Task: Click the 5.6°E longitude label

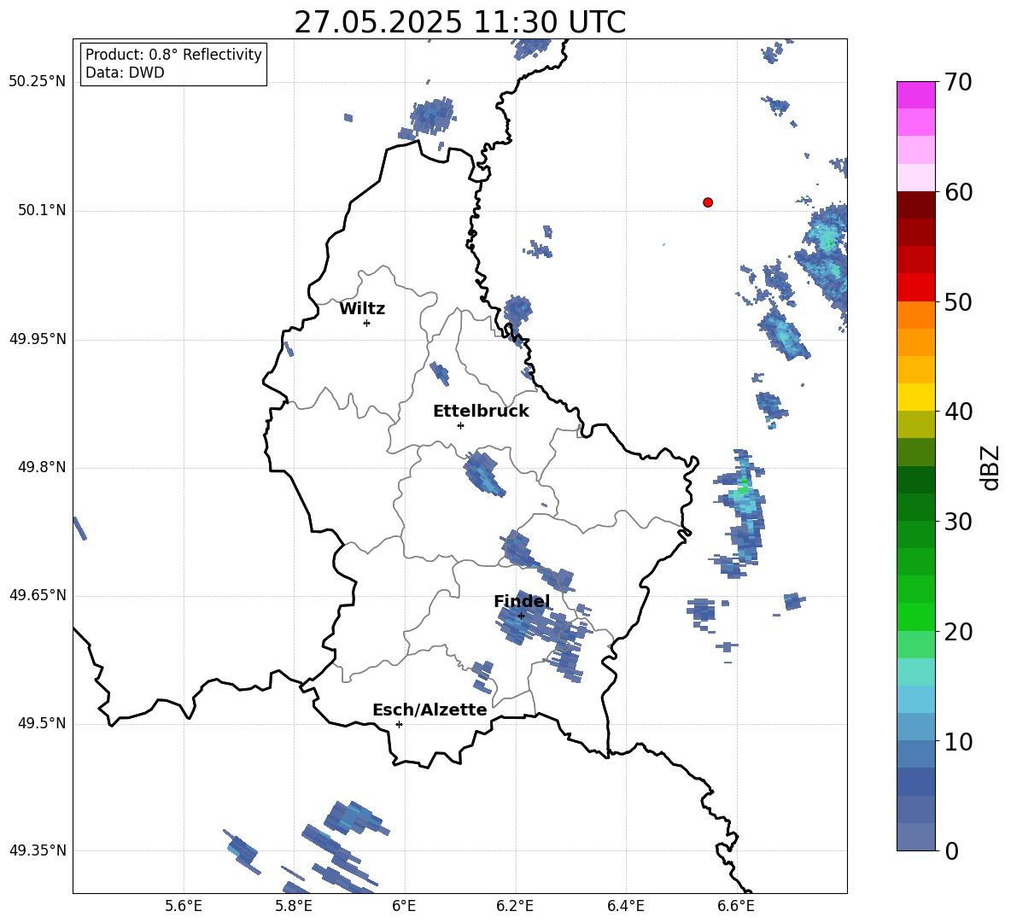Action: (184, 906)
